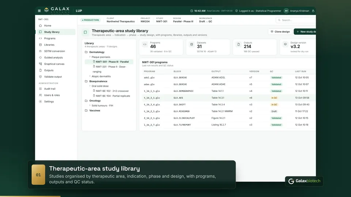Click the Guided analysis sparkle icon
The height and width of the screenshot is (197, 351).
pyautogui.click(x=40, y=57)
